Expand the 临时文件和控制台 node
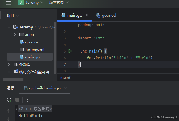Image resolution: width=179 pixels, height=121 pixels. (x=9, y=72)
